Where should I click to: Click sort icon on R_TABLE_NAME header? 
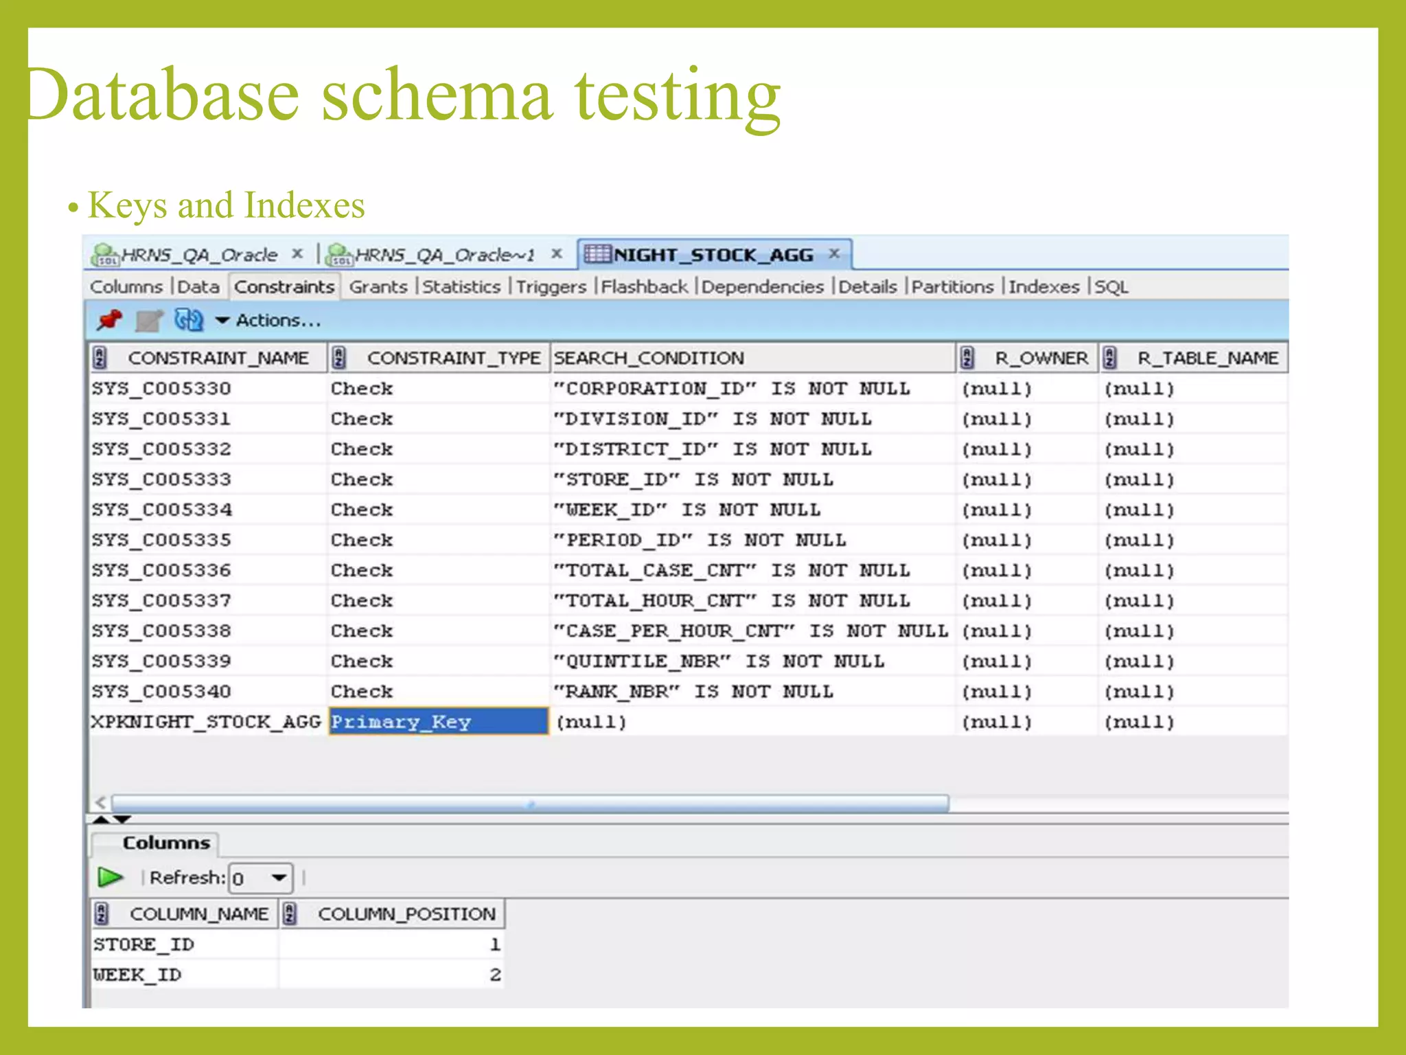click(1110, 358)
